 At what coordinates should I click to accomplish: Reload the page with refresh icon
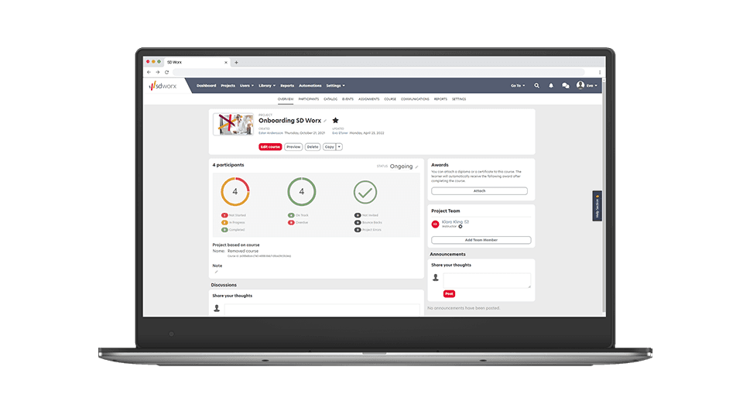tap(167, 72)
